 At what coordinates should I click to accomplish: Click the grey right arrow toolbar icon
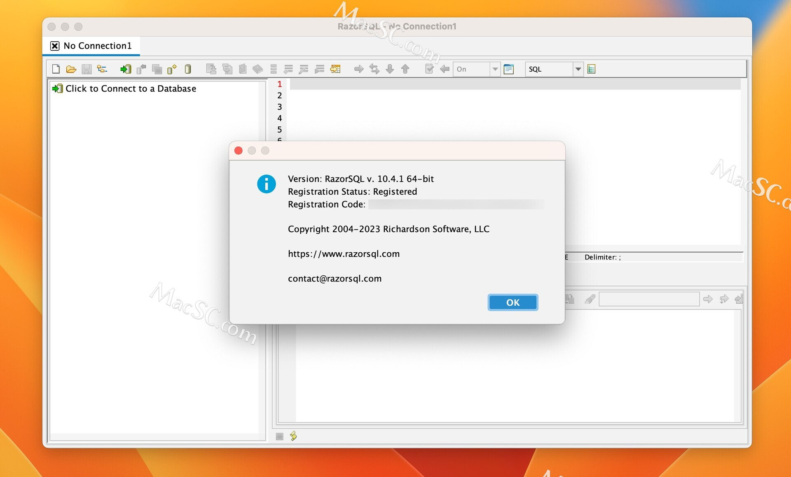(x=359, y=69)
